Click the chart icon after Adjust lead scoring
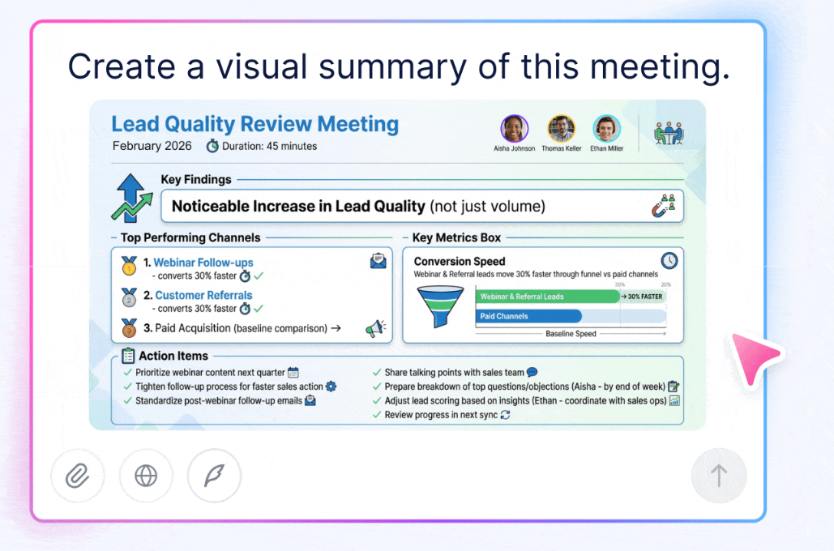Viewport: 834px width, 551px height. [674, 400]
